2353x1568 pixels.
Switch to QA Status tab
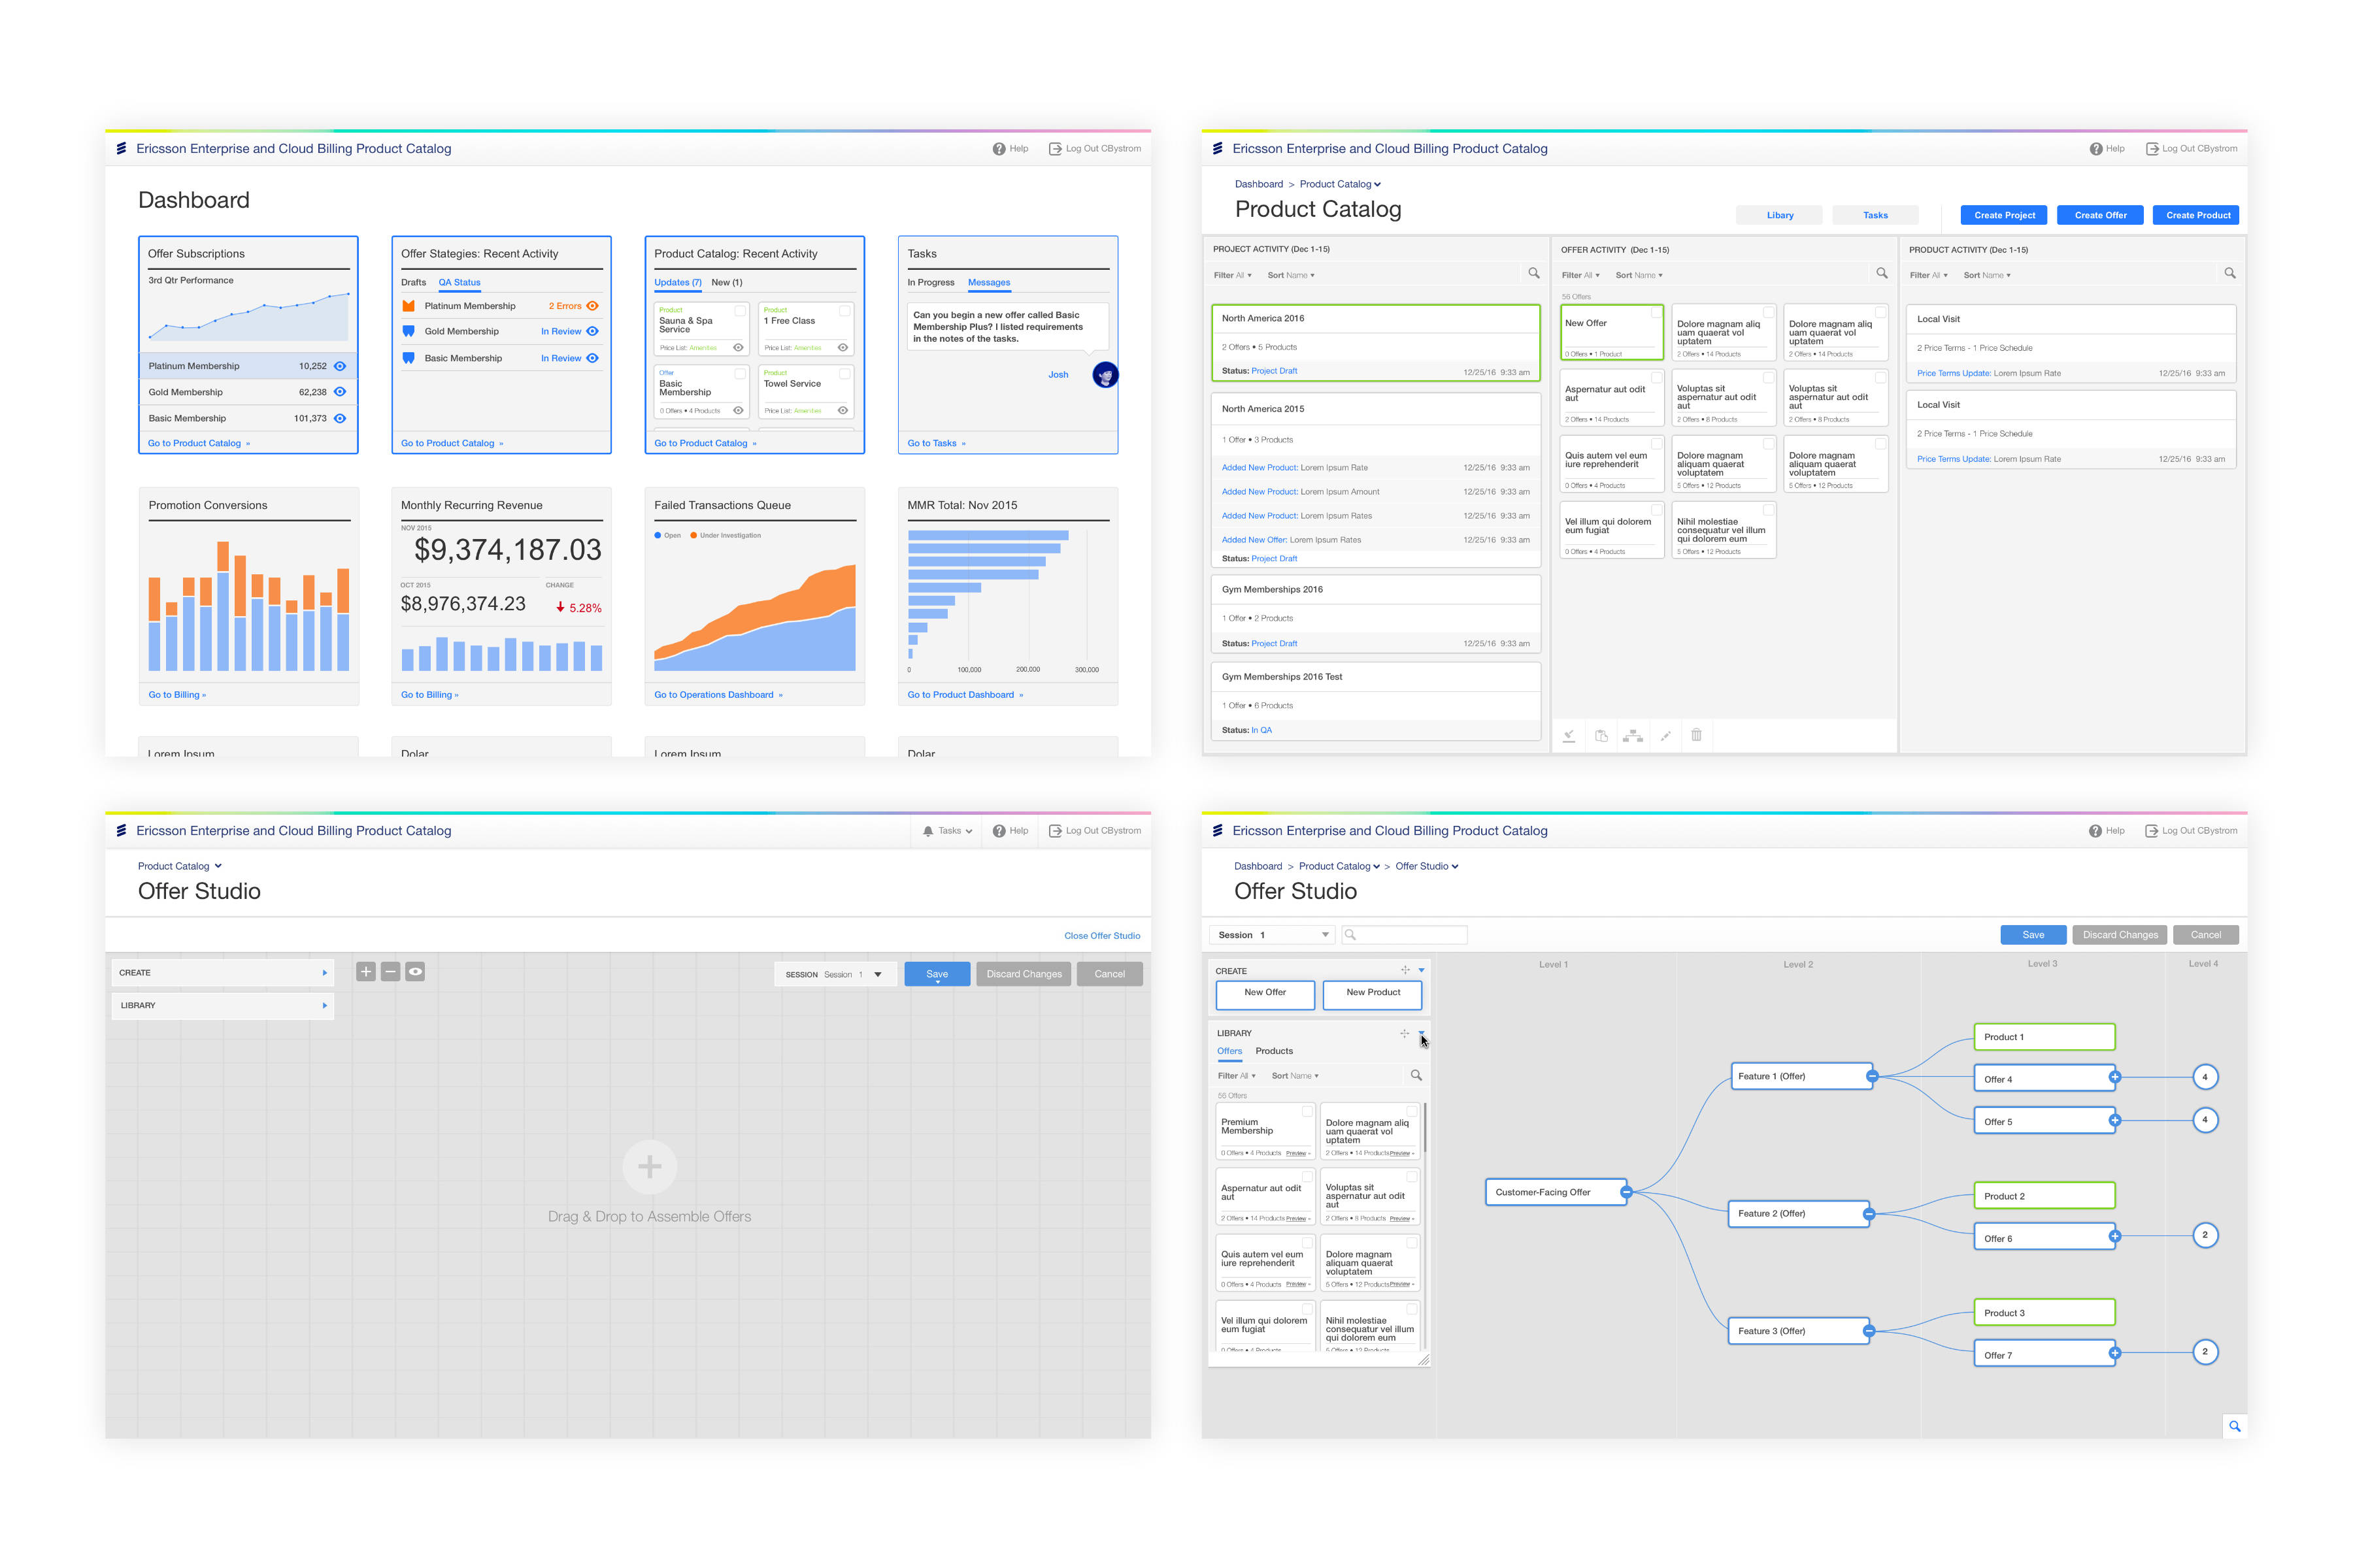pos(459,283)
